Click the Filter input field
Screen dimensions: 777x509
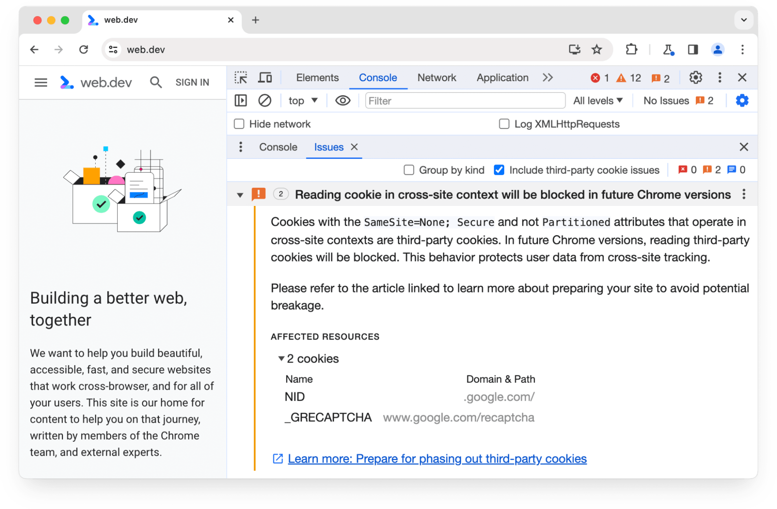461,101
